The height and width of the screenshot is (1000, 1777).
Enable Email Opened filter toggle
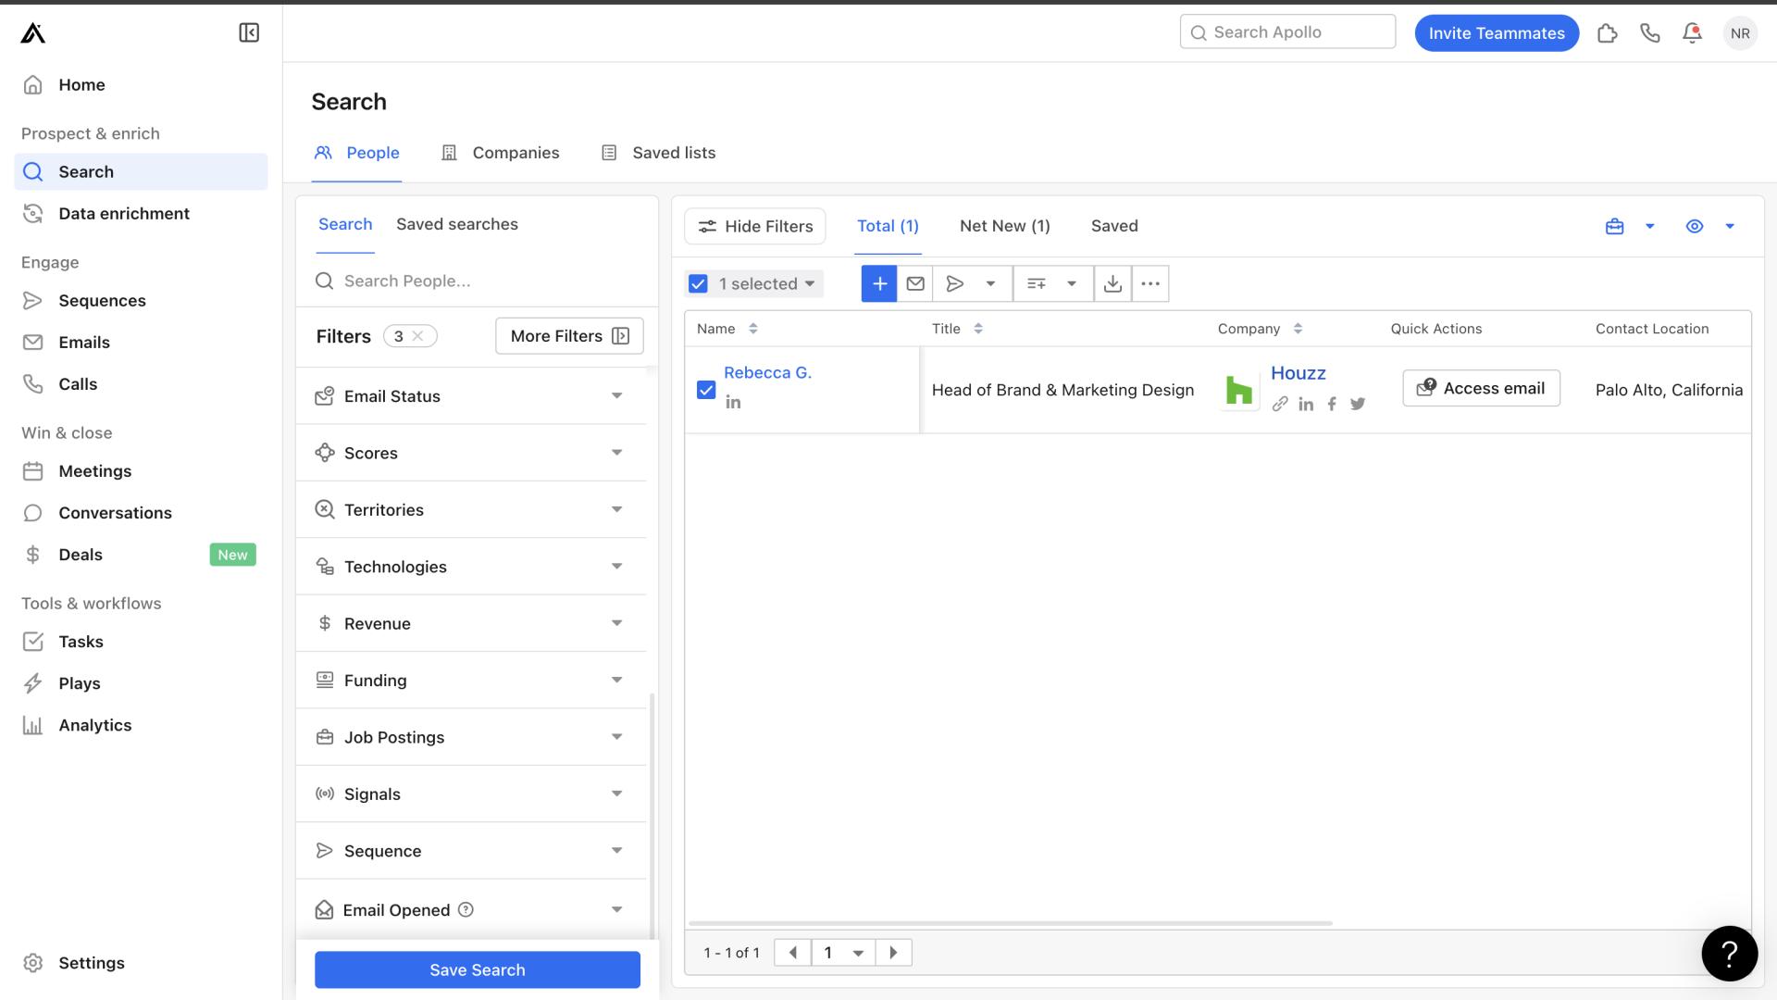coord(619,909)
